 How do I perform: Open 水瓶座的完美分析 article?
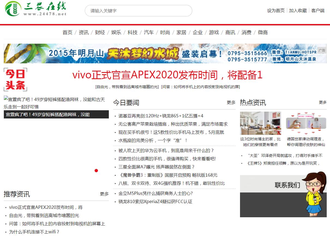pyautogui.click(x=153, y=140)
